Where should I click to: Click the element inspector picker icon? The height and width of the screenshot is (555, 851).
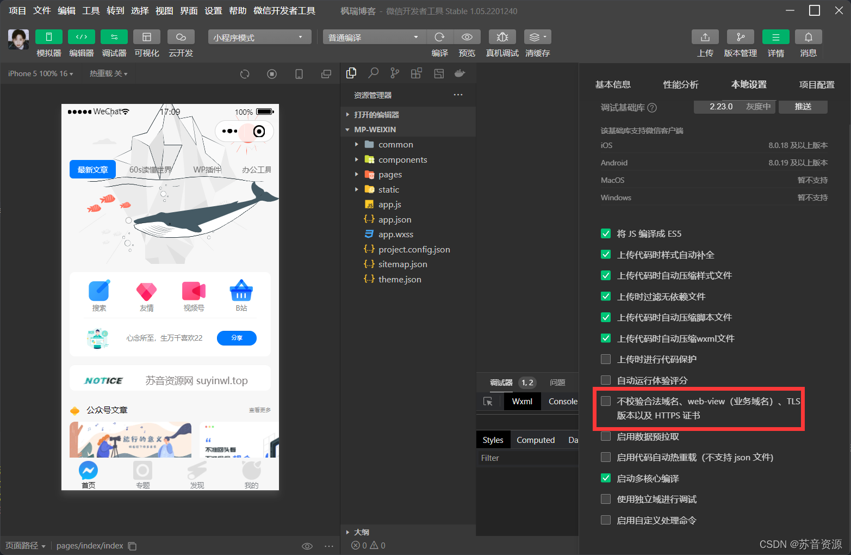[488, 402]
